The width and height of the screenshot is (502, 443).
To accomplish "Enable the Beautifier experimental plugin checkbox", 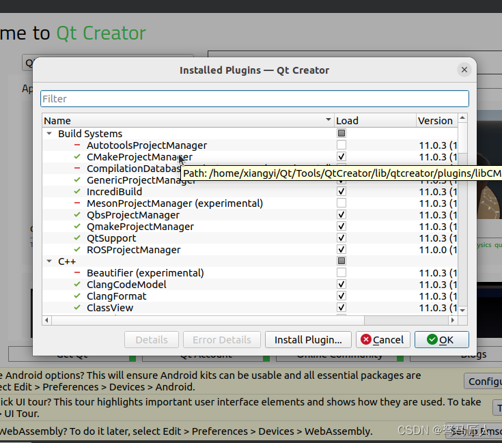I will pyautogui.click(x=341, y=272).
